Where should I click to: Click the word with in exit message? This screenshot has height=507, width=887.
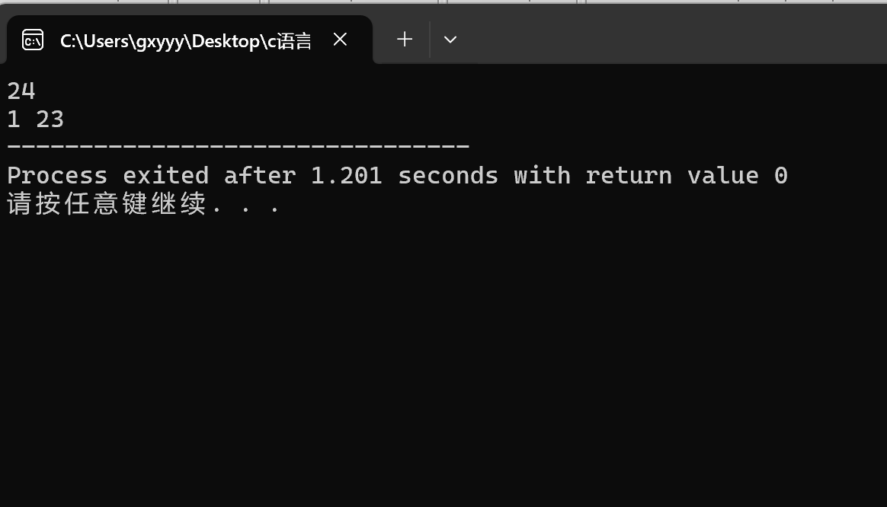(x=542, y=176)
